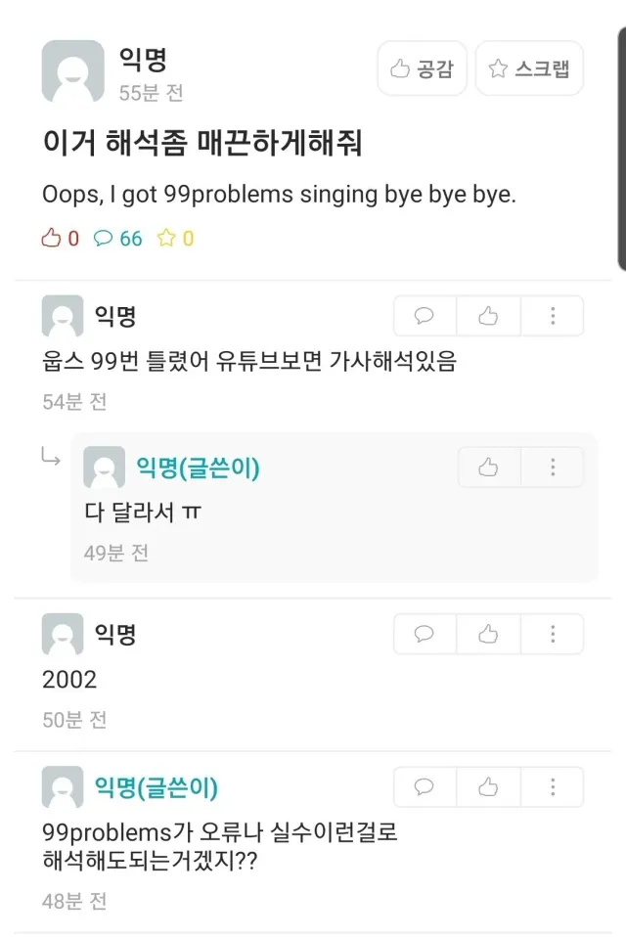Viewport: 626px width, 937px height.
Task: Open the three-dot menu on the 2002 comment
Action: (553, 634)
